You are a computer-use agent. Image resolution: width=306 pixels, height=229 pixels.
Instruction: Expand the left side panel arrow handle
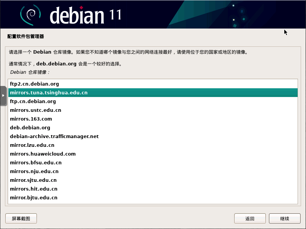coord(3,95)
